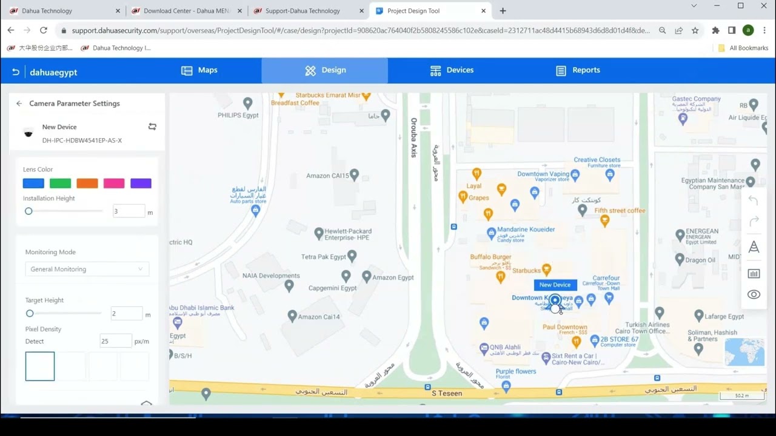The image size is (776, 436).
Task: Open the Dahua Technology bookmark link
Action: click(x=116, y=48)
